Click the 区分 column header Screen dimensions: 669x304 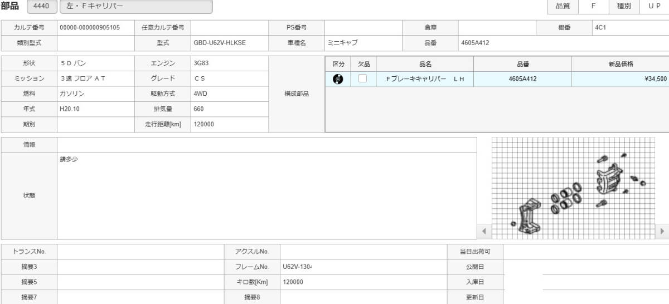[338, 64]
